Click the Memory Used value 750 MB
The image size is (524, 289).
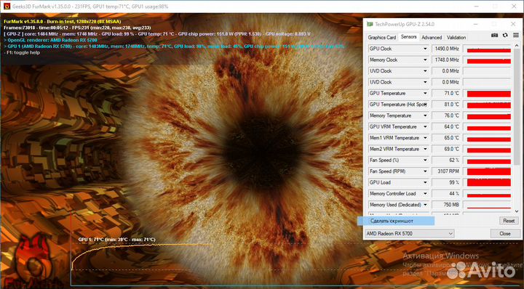tap(446, 205)
